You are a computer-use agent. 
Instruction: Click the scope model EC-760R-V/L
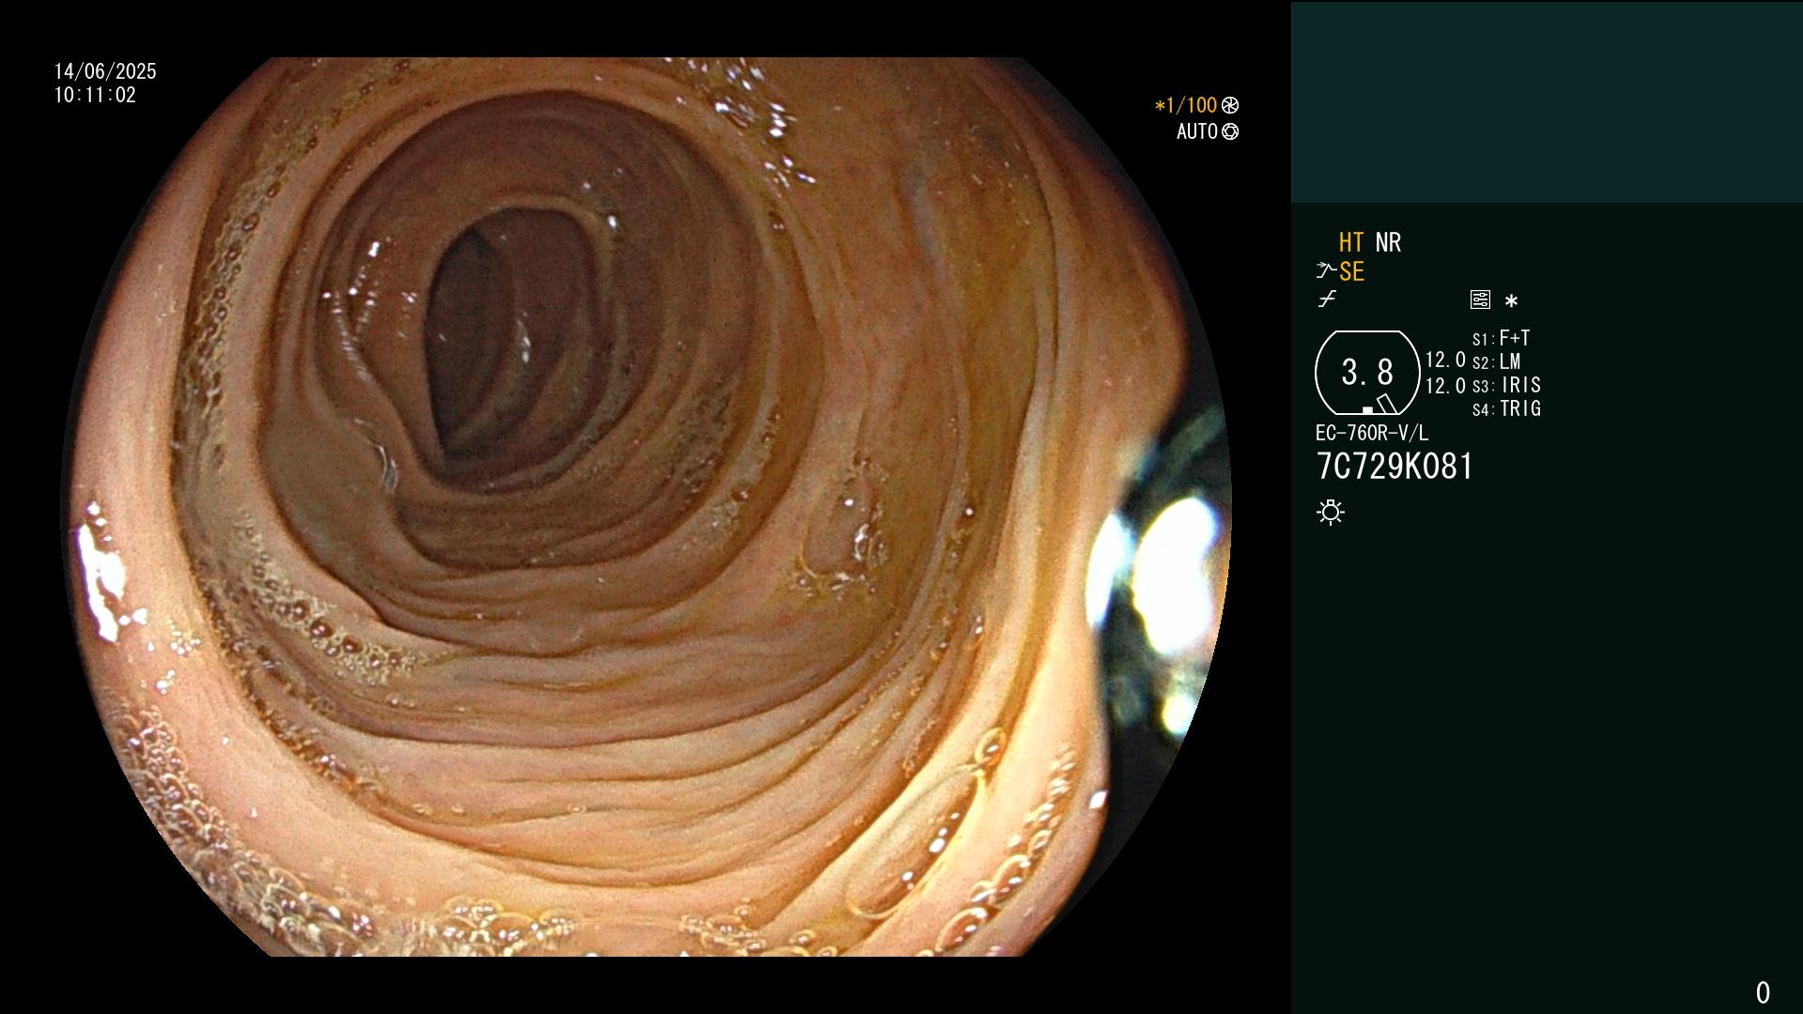pyautogui.click(x=1372, y=433)
